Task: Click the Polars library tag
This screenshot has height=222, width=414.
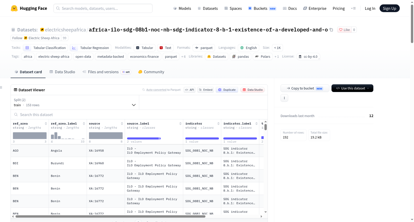Action: pyautogui.click(x=263, y=56)
